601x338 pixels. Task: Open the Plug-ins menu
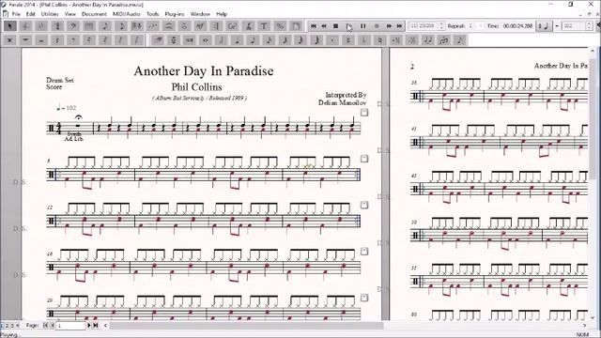[175, 14]
